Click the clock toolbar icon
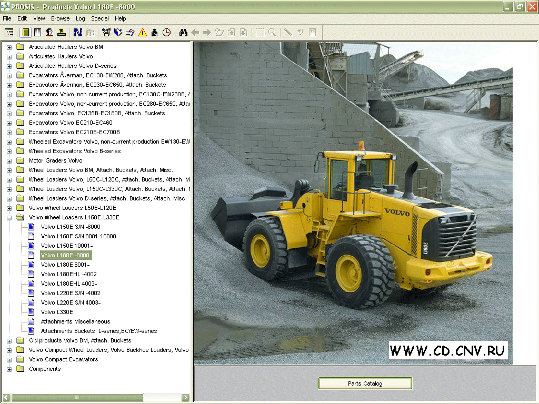Screen dimensions: 539x404 click(166, 33)
